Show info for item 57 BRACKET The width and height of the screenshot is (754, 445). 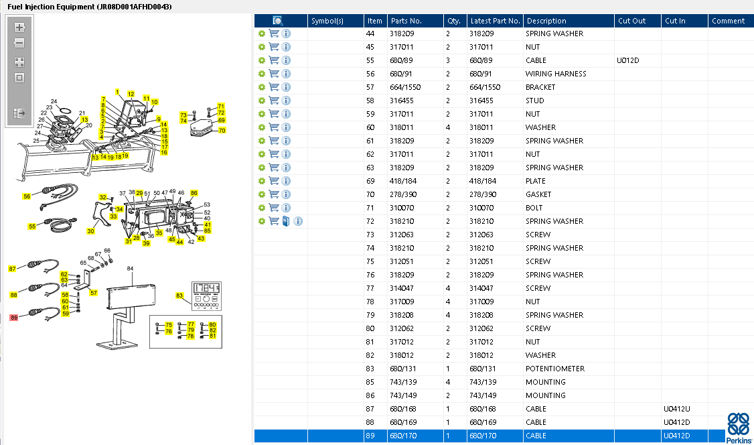point(286,88)
